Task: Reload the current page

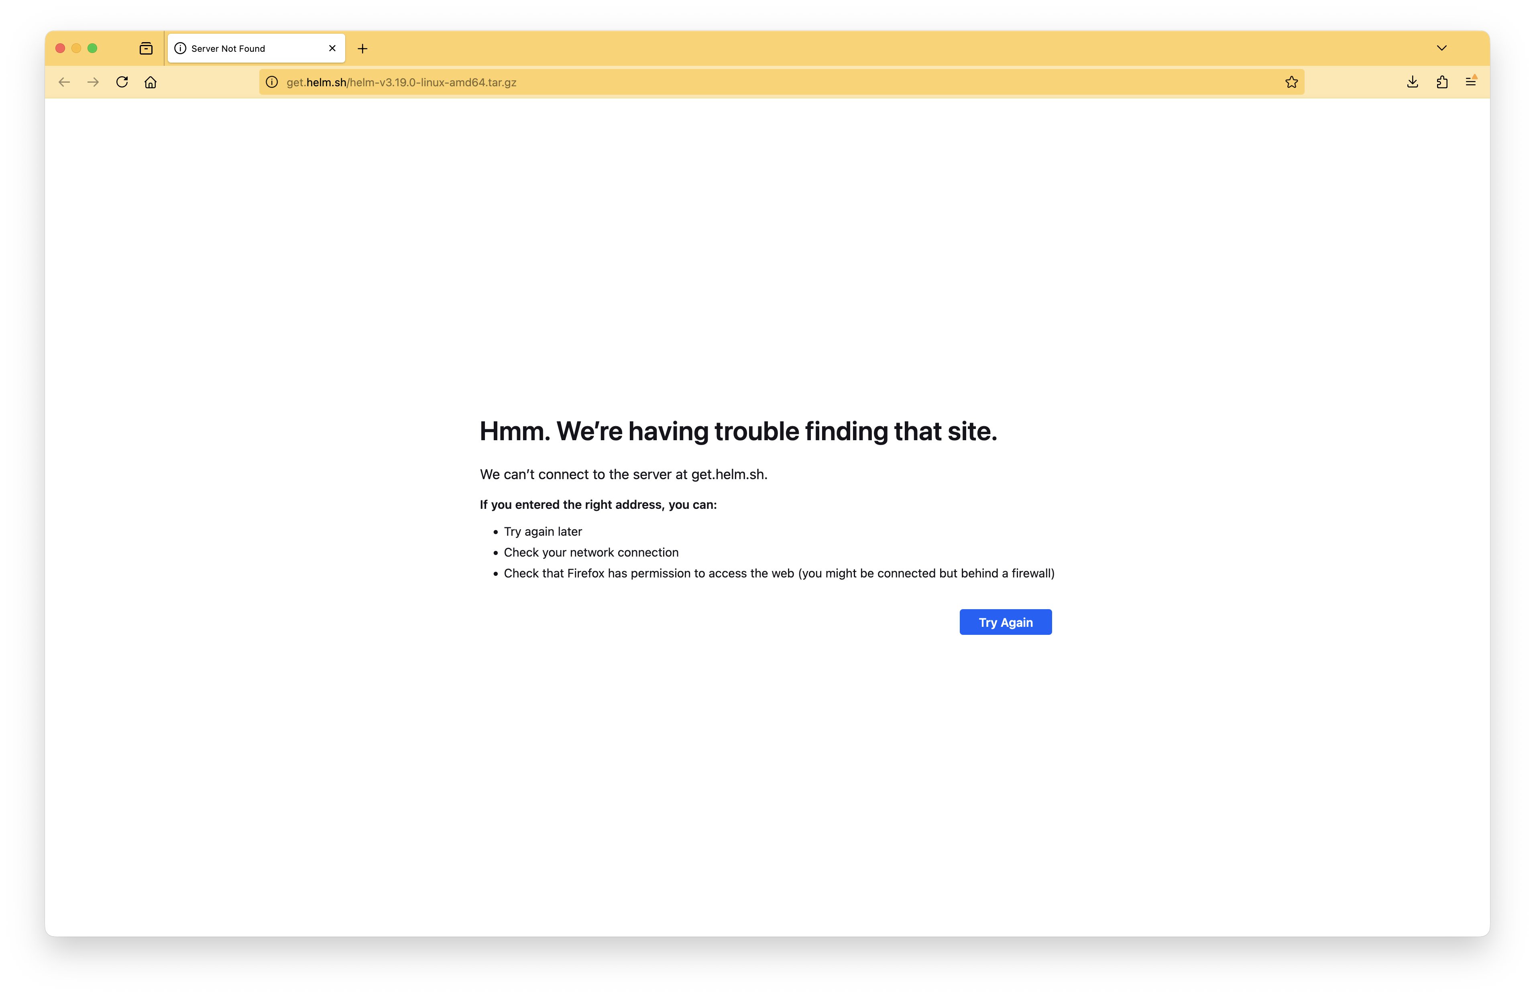Action: tap(122, 82)
